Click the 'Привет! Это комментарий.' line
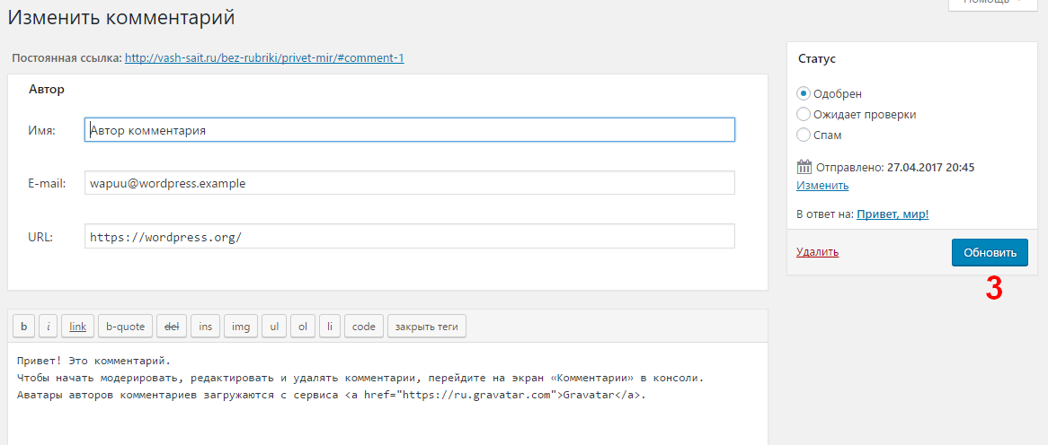 (x=94, y=361)
